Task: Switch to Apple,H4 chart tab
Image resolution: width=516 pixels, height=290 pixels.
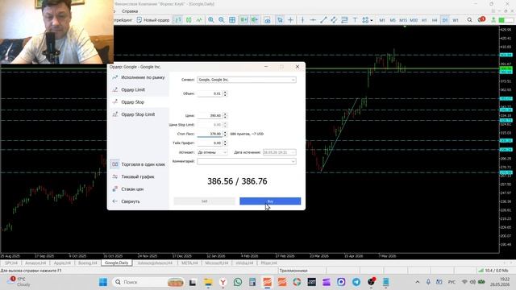Action: click(62, 263)
